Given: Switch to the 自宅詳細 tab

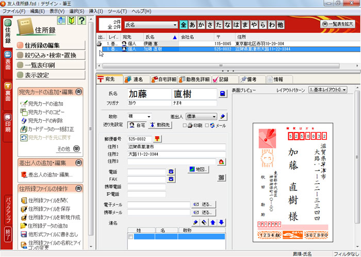Looking at the screenshot, I should [x=163, y=79].
